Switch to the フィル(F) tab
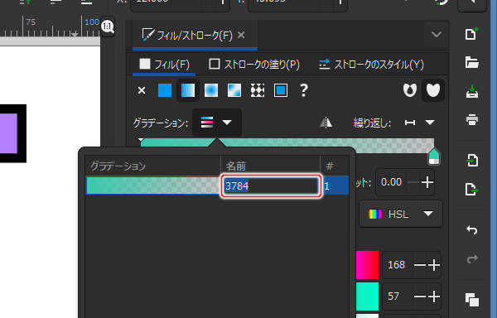The height and width of the screenshot is (318, 497). tap(164, 65)
